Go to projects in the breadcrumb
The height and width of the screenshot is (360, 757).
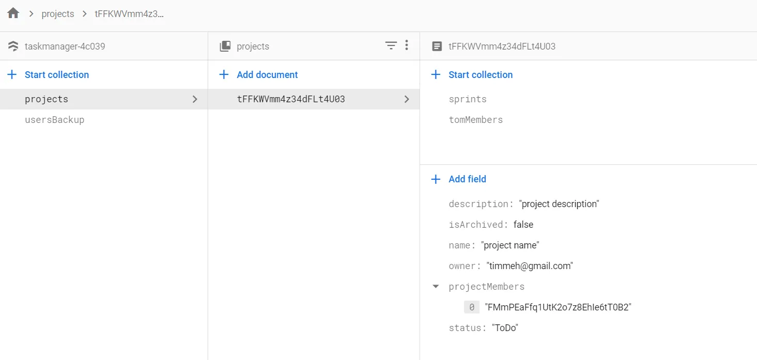(58, 14)
